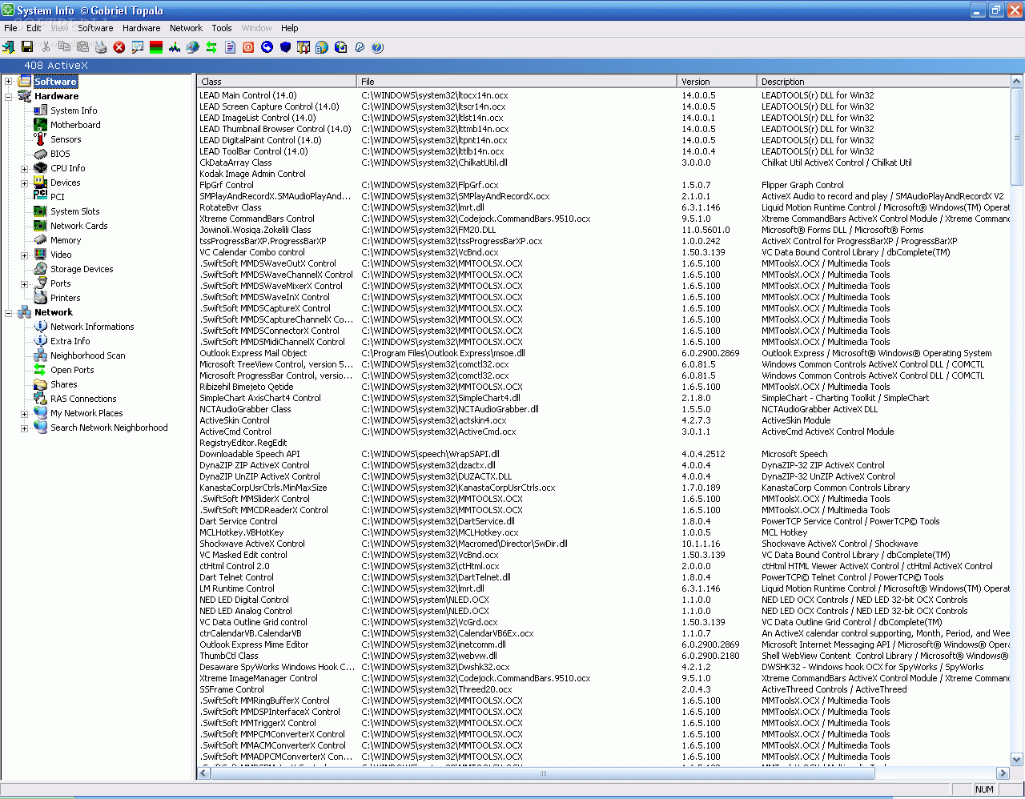Image resolution: width=1025 pixels, height=799 pixels.
Task: Expand the Video node
Action: click(24, 255)
